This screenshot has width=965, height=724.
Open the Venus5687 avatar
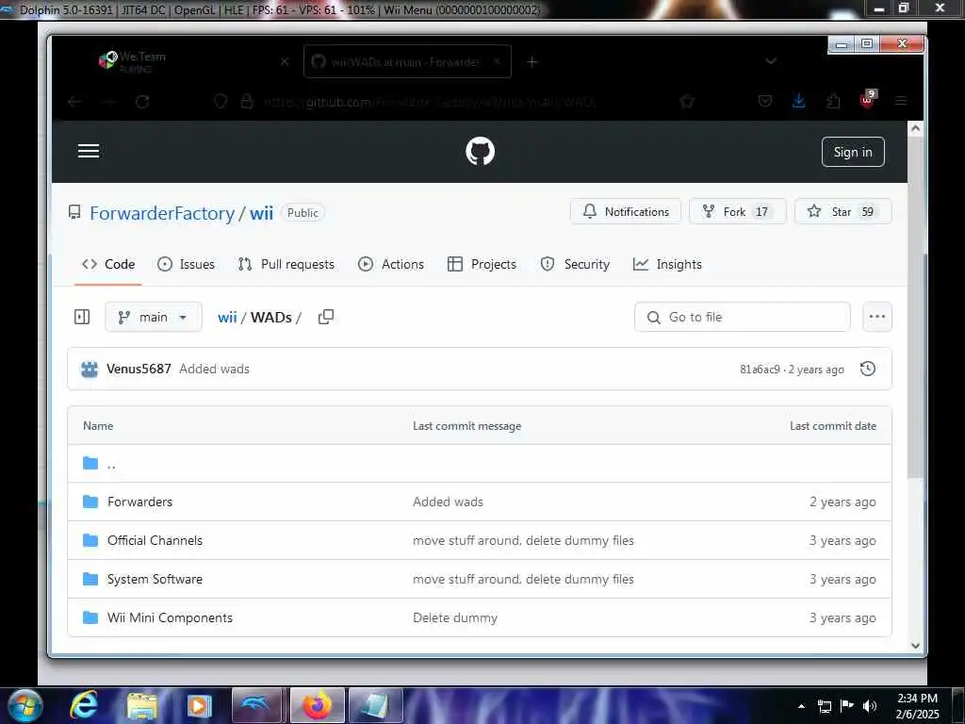(x=90, y=369)
